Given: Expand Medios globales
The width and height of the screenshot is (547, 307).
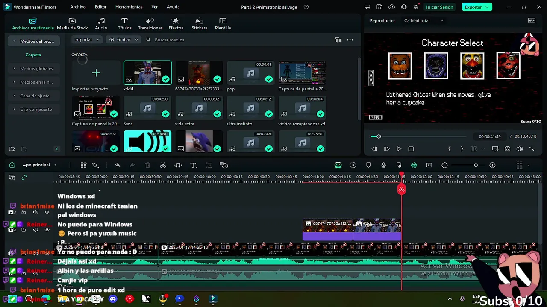Looking at the screenshot, I should [14, 68].
